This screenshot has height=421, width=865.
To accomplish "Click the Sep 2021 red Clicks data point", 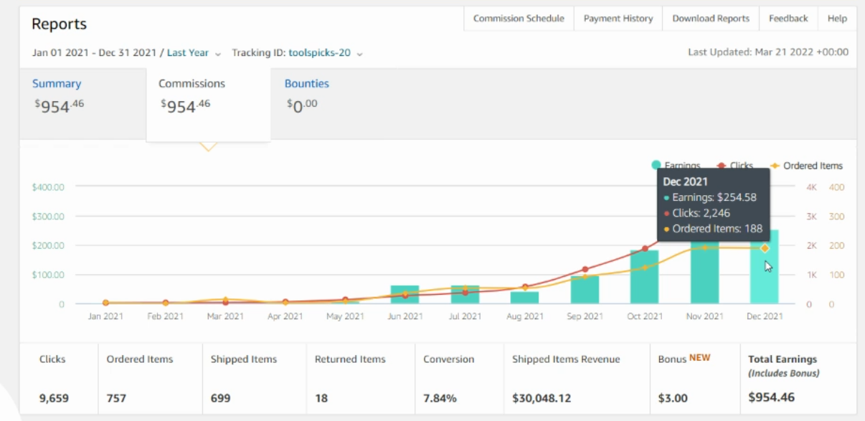I will point(585,270).
